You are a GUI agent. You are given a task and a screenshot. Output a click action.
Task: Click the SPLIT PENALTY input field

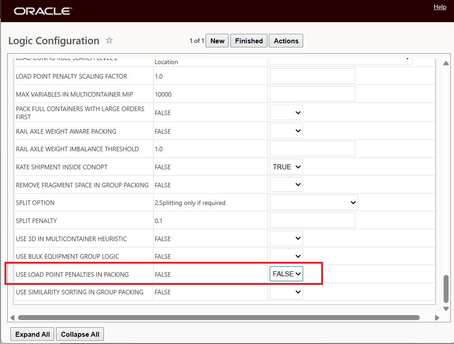coord(312,220)
